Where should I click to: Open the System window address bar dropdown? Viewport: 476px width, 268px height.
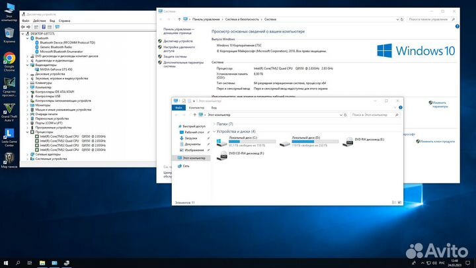tap(397, 19)
